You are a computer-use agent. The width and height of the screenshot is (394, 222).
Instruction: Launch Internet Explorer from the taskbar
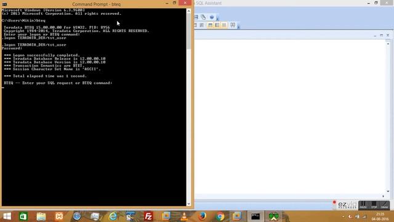[x=113, y=216]
